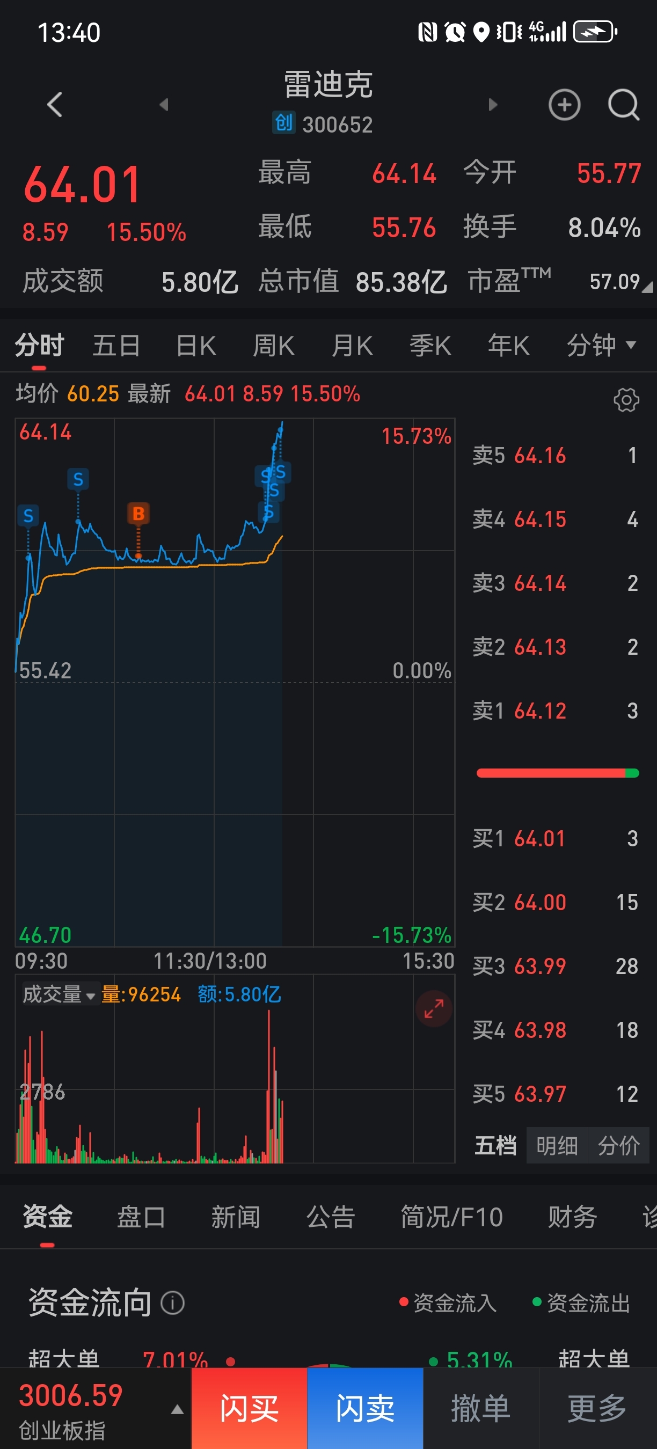The image size is (657, 1449).
Task: Select 买5 price 63.97 row
Action: pyautogui.click(x=555, y=1094)
